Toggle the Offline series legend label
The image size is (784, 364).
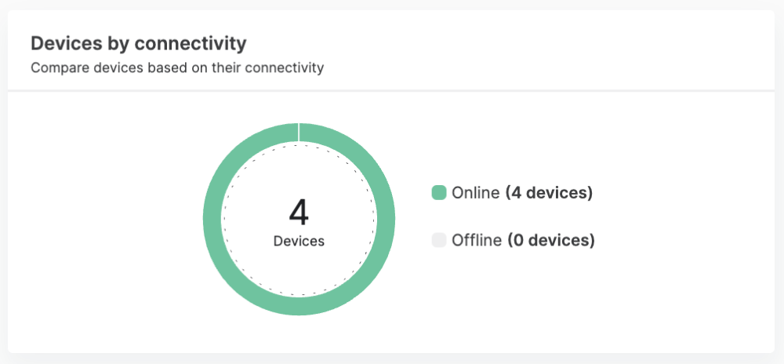(477, 240)
